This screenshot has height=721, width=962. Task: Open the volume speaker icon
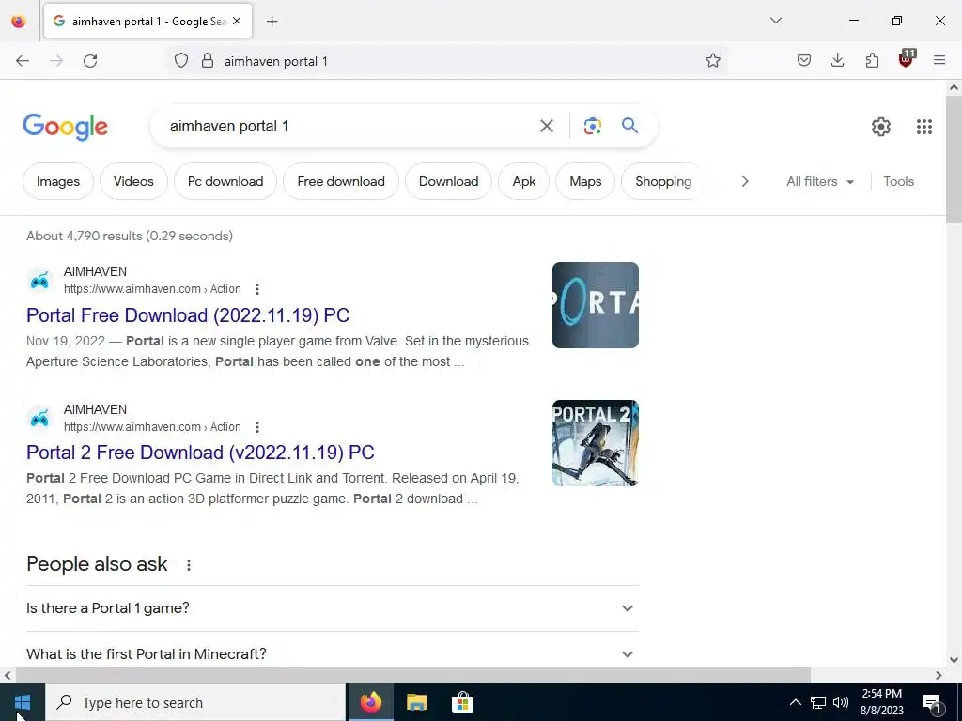pos(841,702)
